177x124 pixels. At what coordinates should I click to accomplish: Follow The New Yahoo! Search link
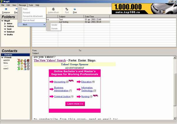pos(50,60)
